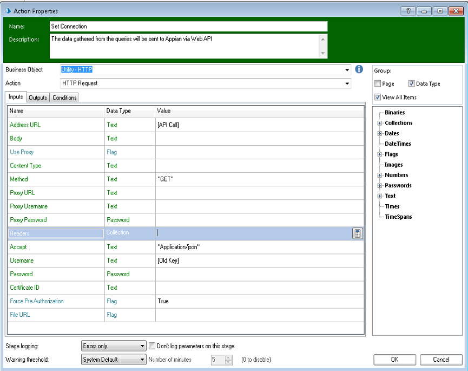Click the OK button

click(x=394, y=360)
